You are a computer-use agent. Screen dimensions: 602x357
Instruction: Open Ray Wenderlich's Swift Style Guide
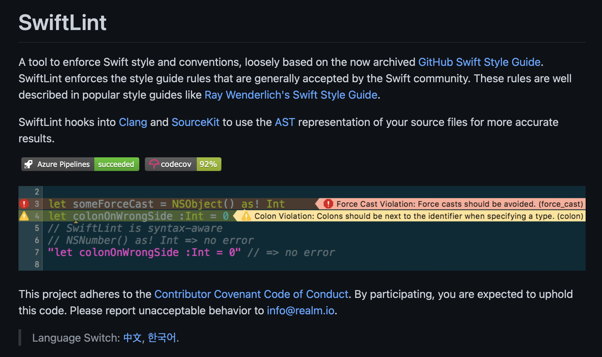tap(291, 95)
